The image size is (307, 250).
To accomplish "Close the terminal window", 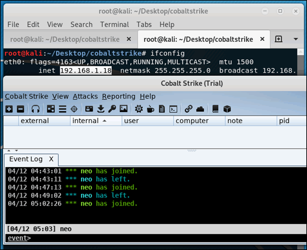I will pos(296,11).
